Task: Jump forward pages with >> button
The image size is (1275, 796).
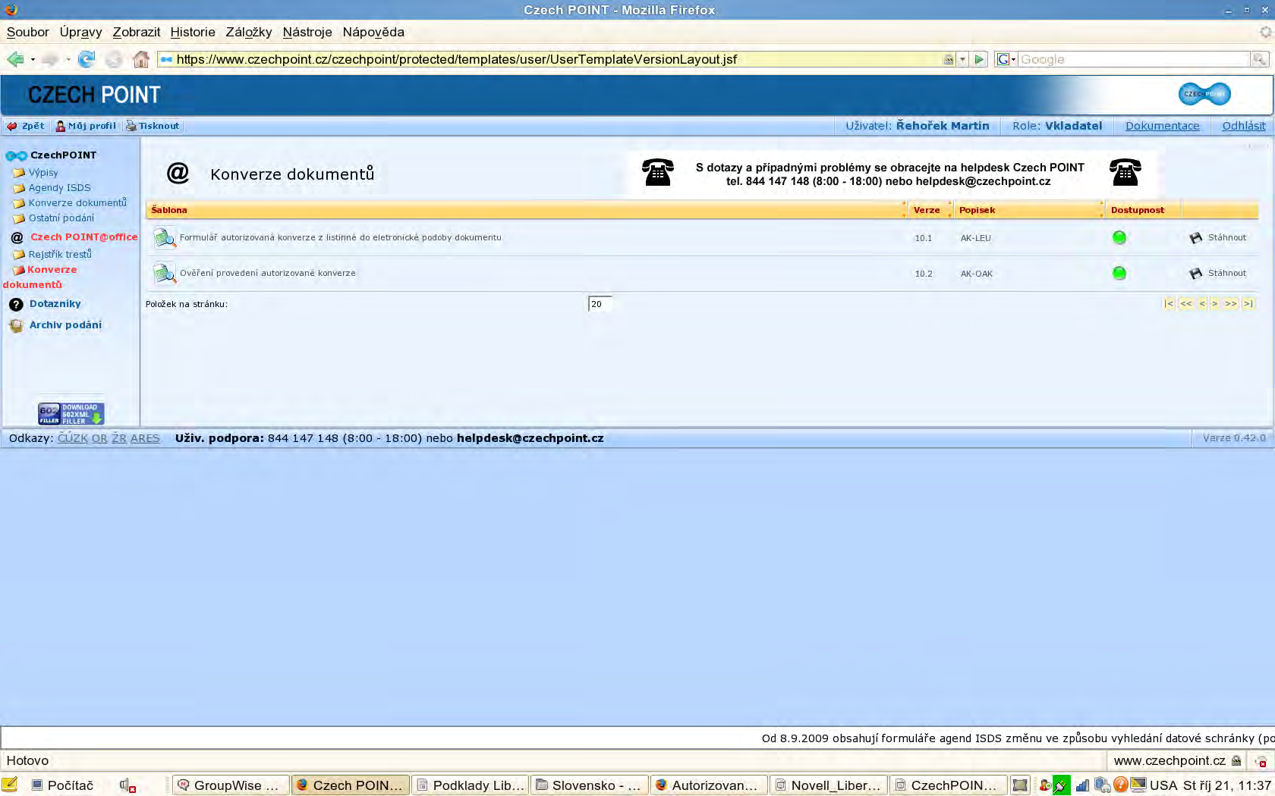Action: [1231, 303]
